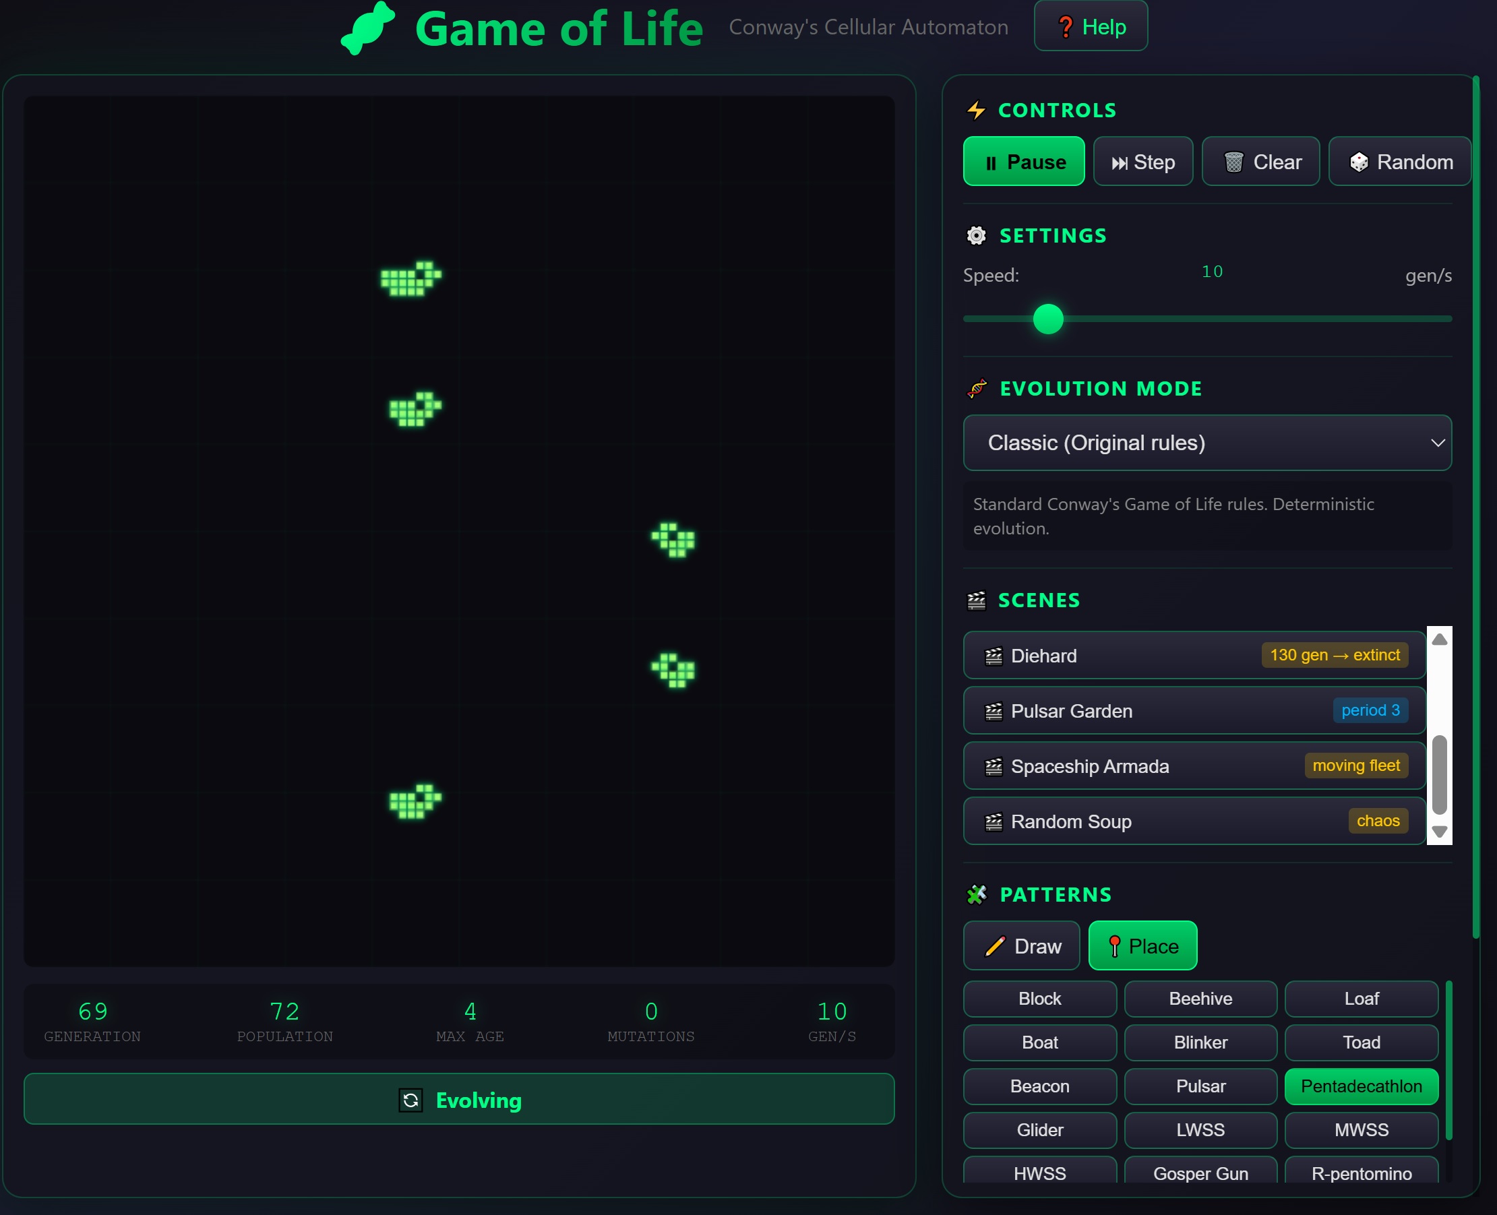
Task: Pause the simulation
Action: tap(1023, 161)
